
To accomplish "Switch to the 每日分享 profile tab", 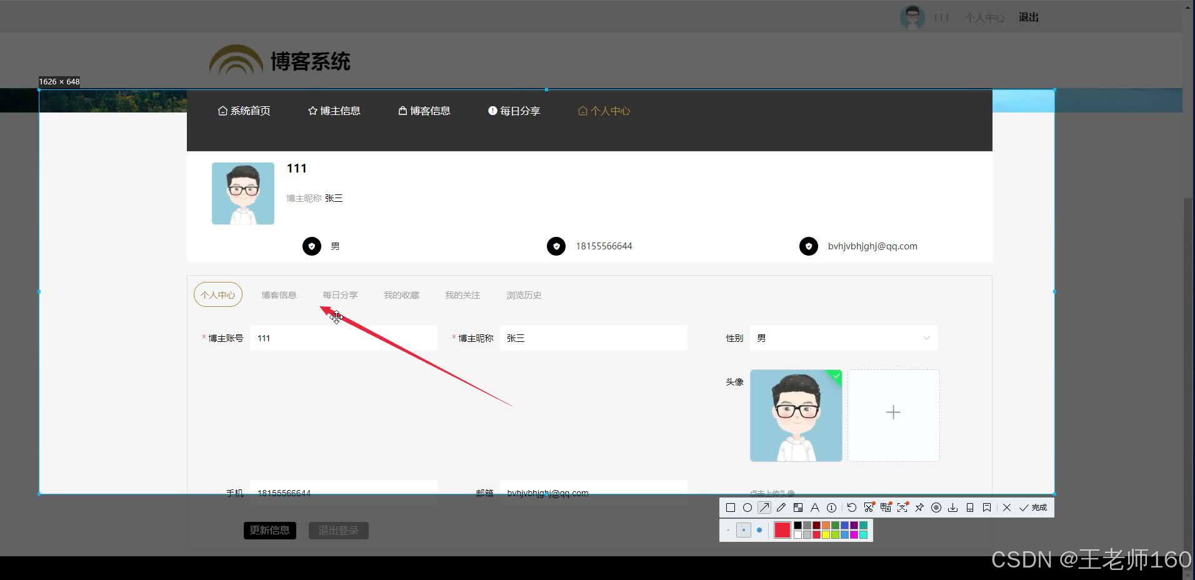I will [x=340, y=295].
